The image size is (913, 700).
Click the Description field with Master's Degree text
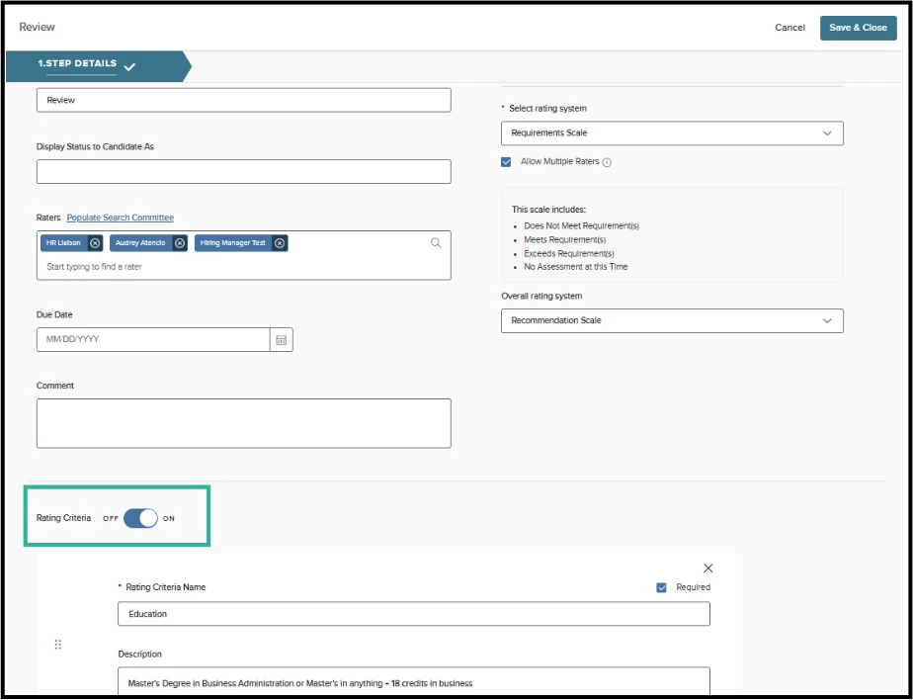coord(413,682)
